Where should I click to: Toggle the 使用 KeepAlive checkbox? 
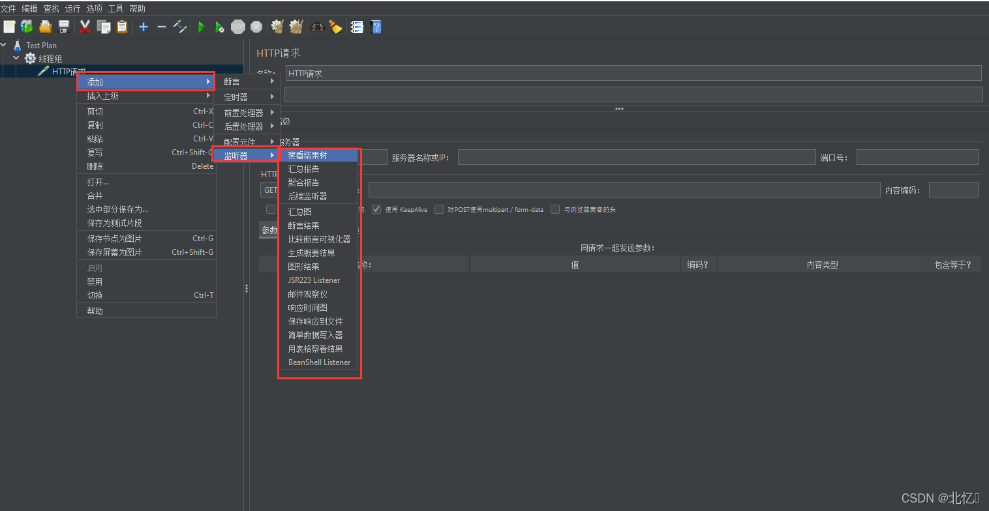click(x=376, y=209)
